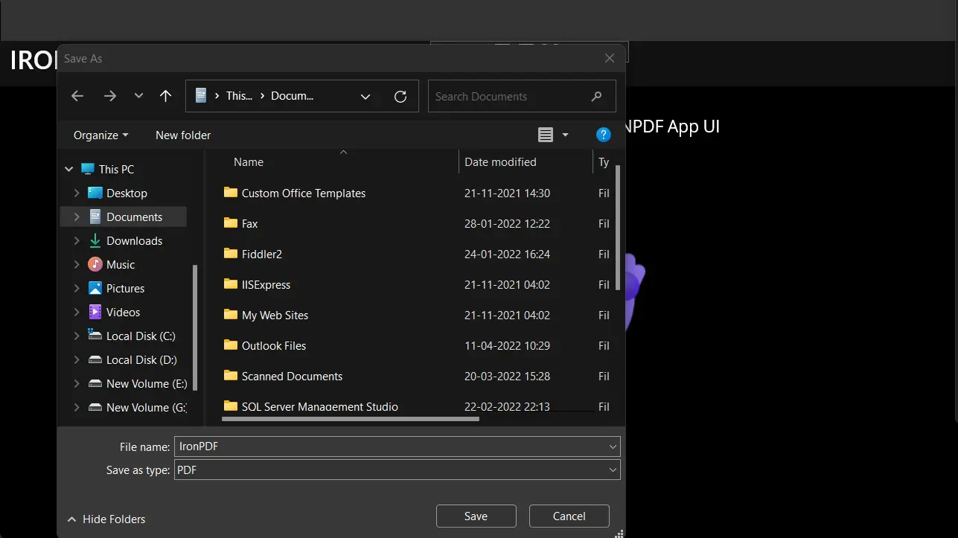Sort by Date modified column header
Viewport: 958px width, 538px height.
[x=500, y=161]
